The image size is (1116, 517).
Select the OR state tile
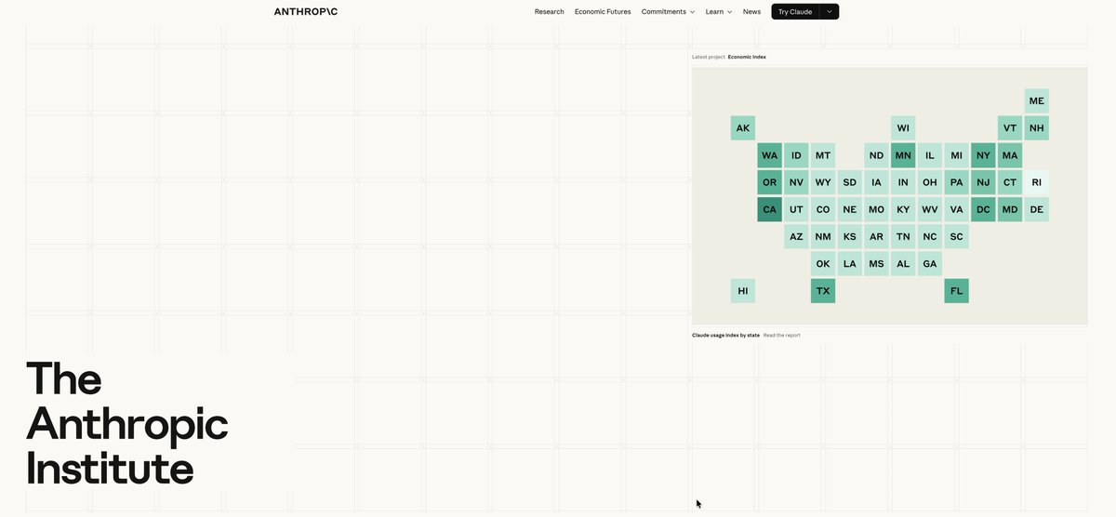[x=769, y=182]
